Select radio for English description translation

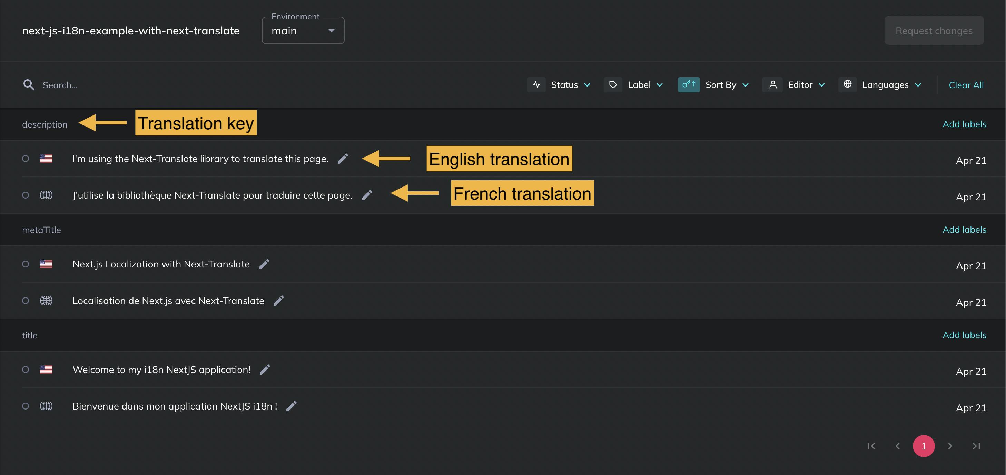(x=26, y=159)
